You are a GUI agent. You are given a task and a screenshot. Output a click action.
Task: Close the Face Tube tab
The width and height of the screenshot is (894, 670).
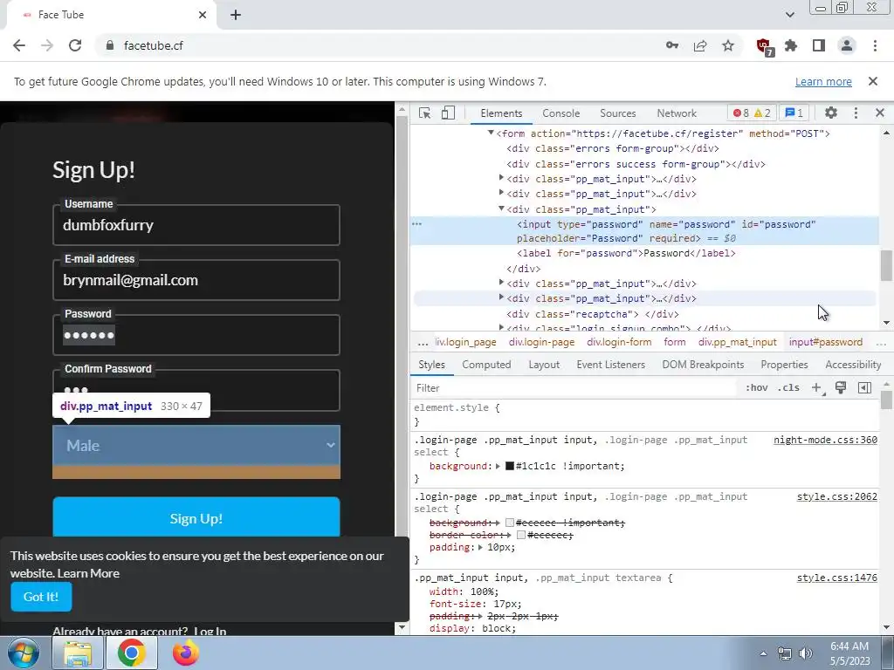(203, 15)
